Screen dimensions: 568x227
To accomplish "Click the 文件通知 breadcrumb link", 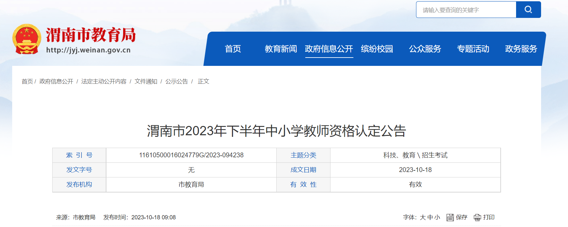I will 146,82.
